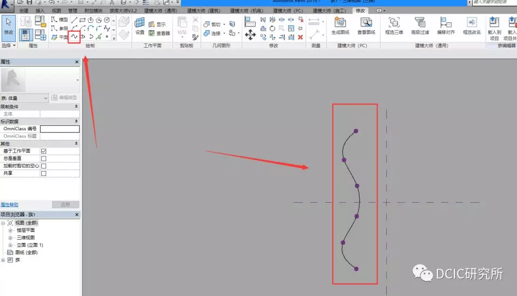
Task: Click the Save icon in quick access toolbar
Action: [x=29, y=2]
